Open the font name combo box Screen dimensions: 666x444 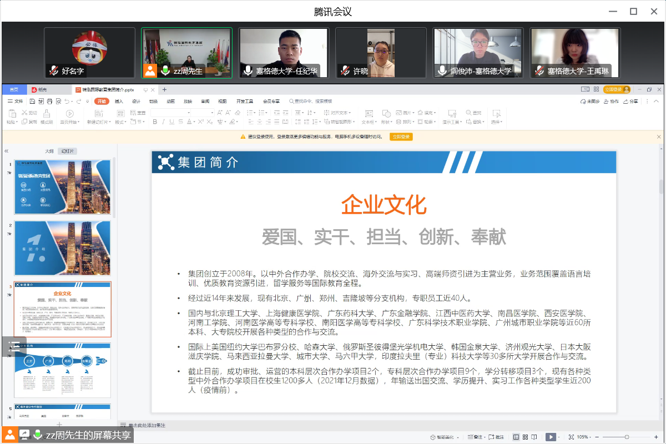[171, 113]
